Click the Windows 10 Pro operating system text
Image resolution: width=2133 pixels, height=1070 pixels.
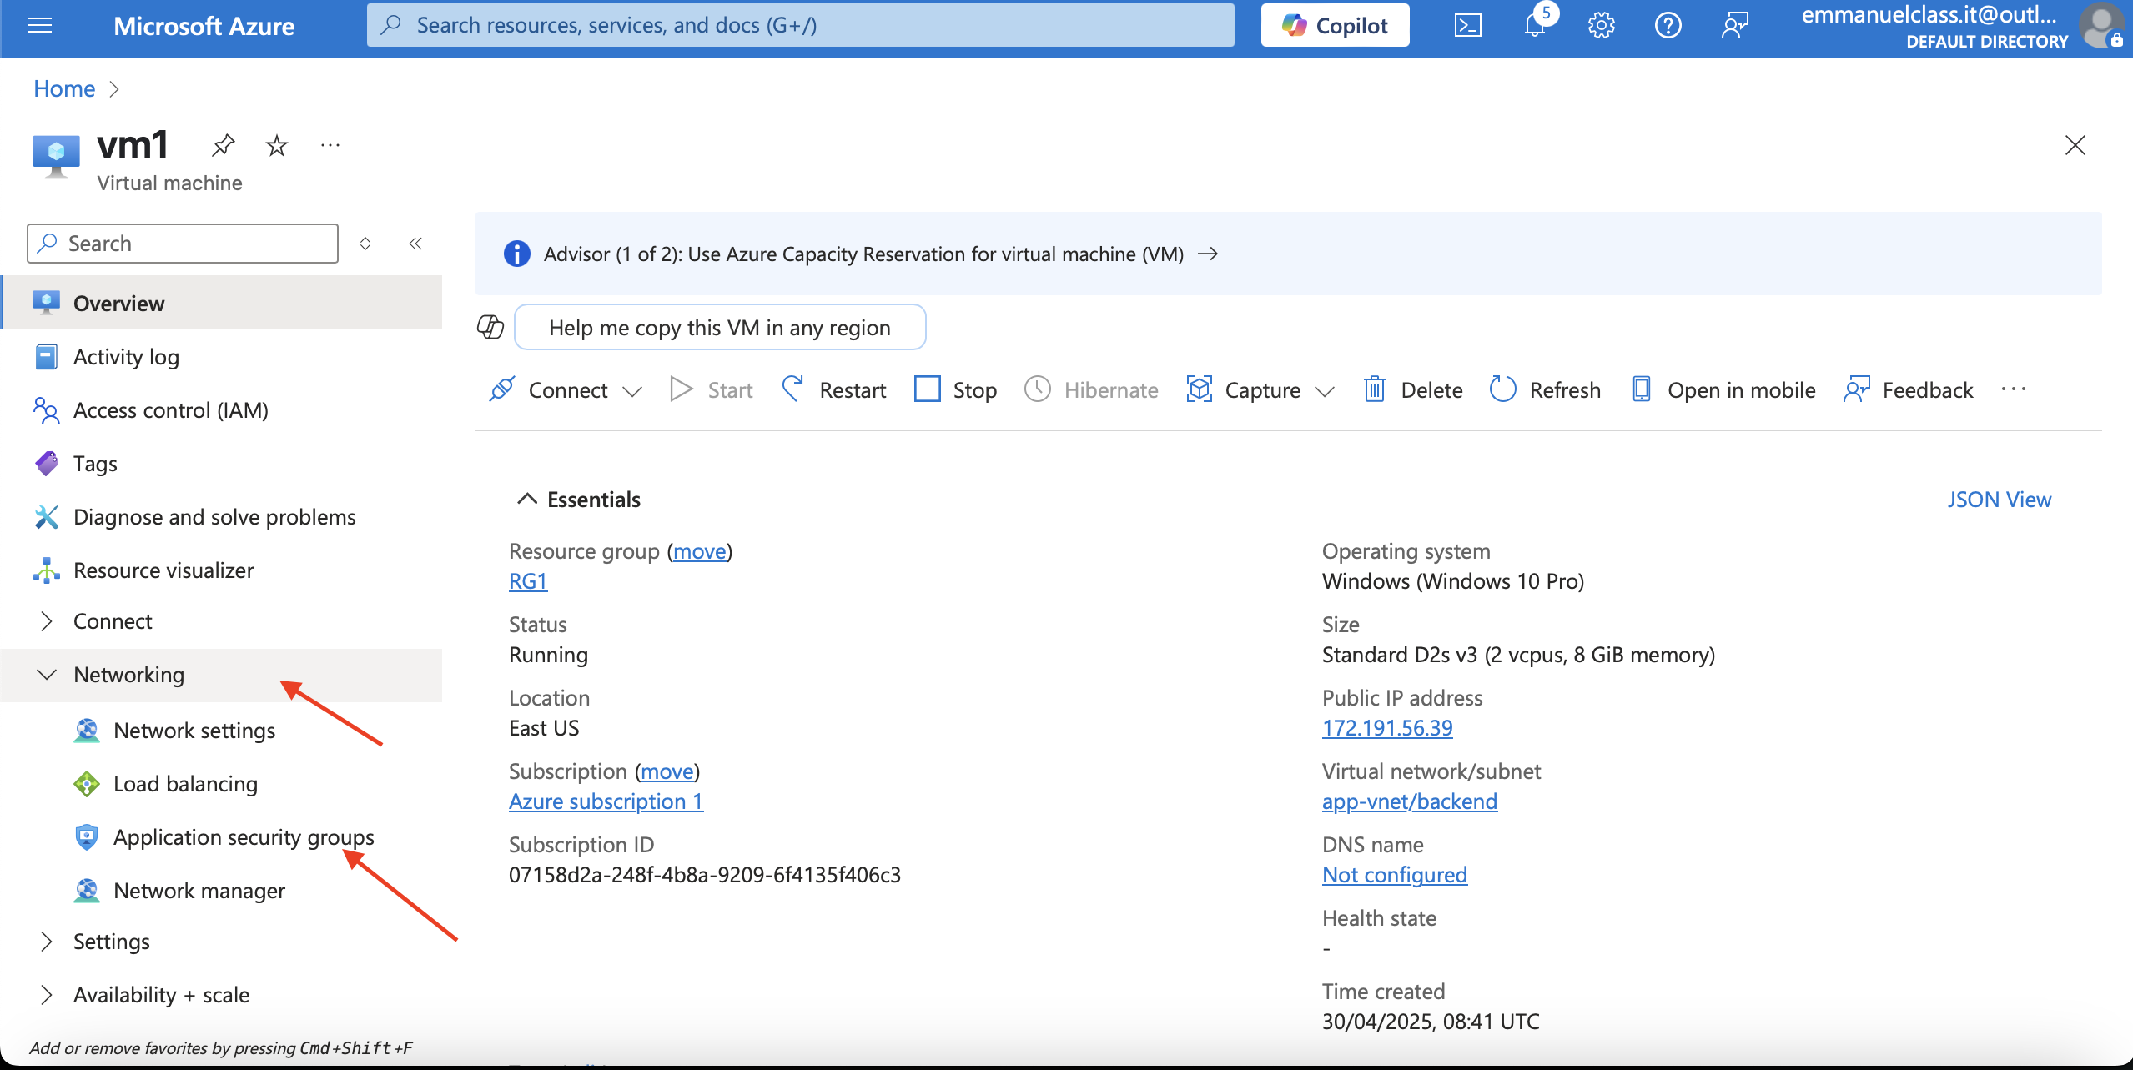[1453, 581]
